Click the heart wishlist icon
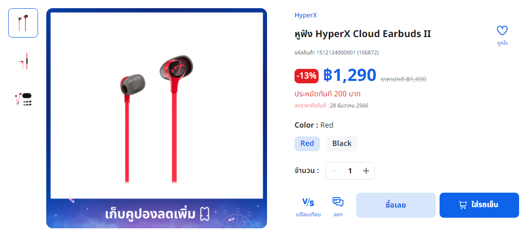Screen dimensions: 522x236 coord(502,31)
